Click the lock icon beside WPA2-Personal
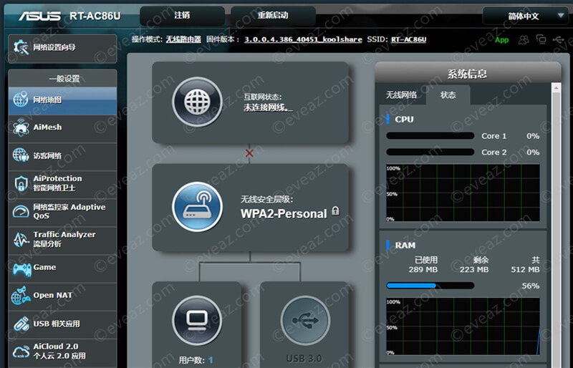 tap(335, 210)
